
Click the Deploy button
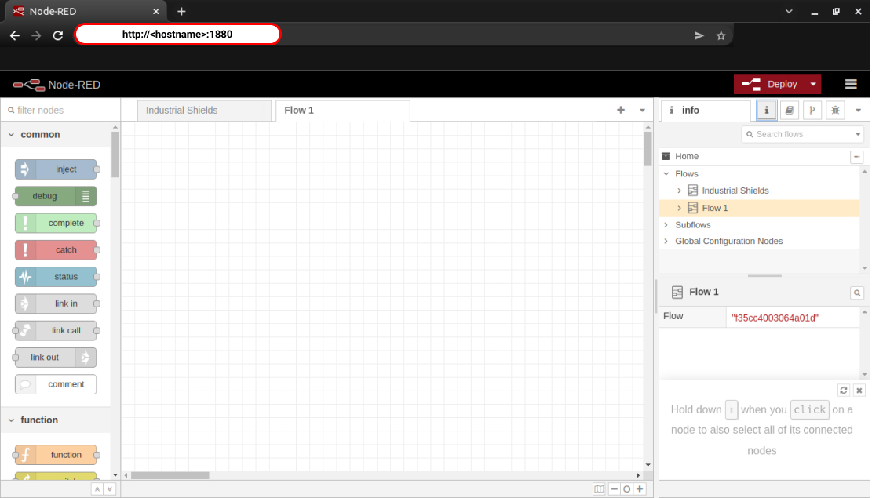(x=770, y=84)
